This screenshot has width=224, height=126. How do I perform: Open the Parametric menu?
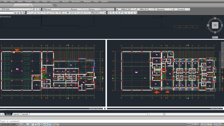point(76,2)
